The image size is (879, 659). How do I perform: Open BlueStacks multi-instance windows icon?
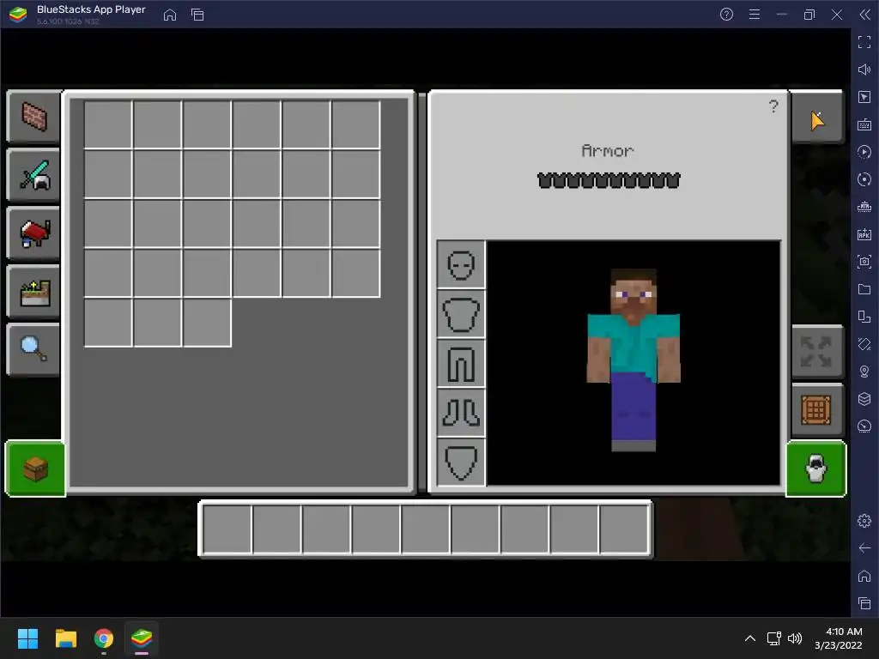(197, 15)
